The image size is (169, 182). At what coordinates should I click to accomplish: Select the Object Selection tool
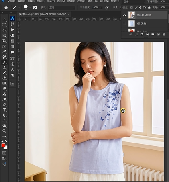tap(4, 35)
